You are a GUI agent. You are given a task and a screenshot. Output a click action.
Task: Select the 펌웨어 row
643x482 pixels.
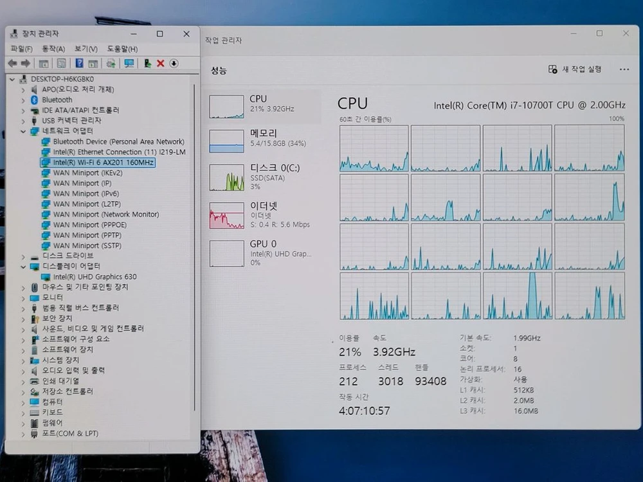point(53,423)
